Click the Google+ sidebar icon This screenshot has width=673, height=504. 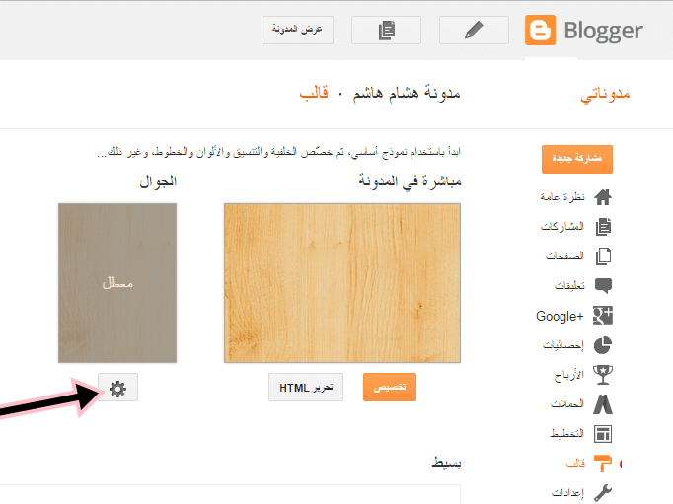coord(603,316)
